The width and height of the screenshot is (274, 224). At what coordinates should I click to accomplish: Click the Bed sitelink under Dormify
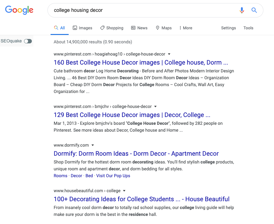(89, 176)
